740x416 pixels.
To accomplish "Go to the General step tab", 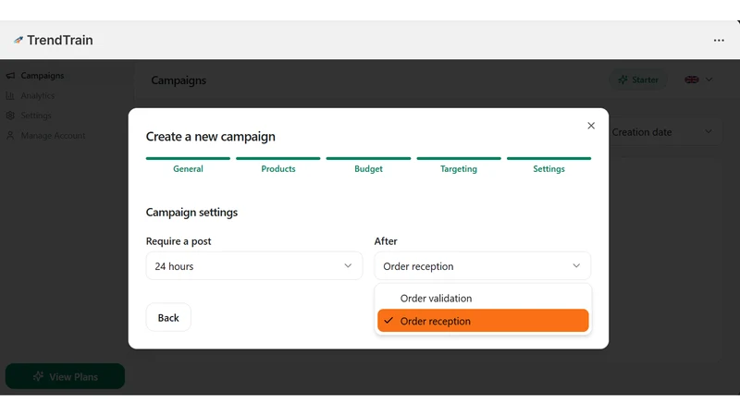I will (x=188, y=169).
